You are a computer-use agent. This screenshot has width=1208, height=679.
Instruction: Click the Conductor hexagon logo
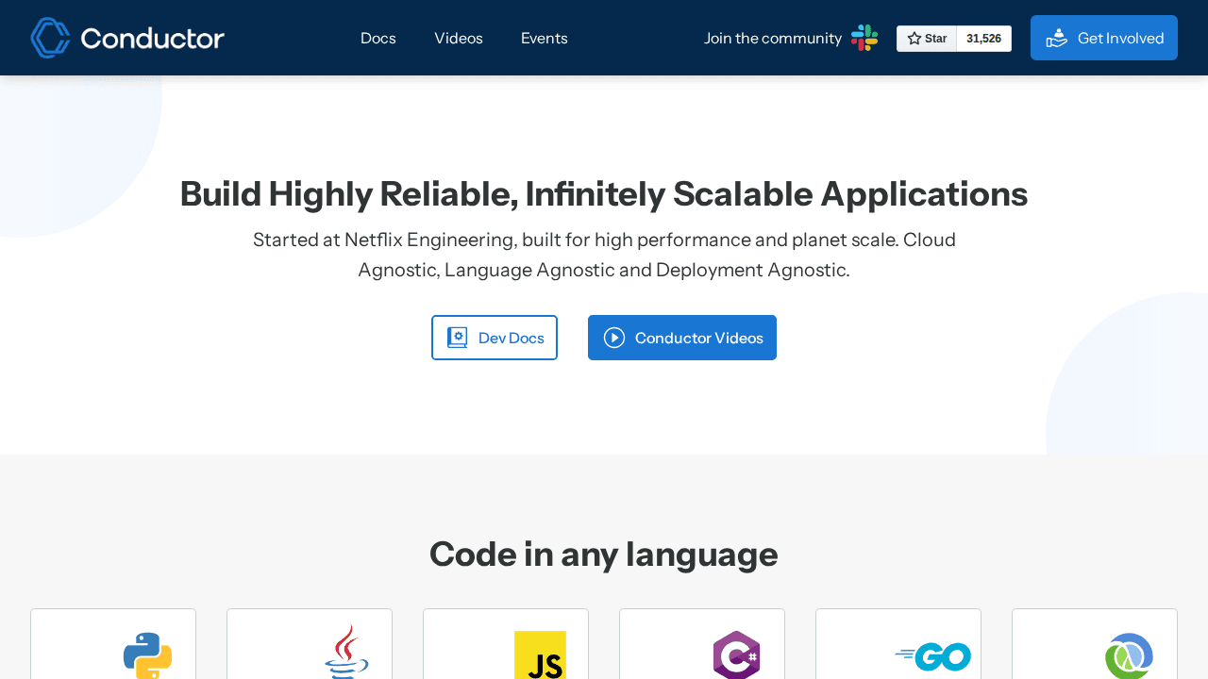pos(49,38)
